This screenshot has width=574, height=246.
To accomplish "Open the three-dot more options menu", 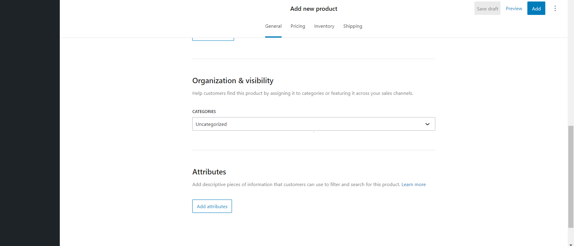I will 555,8.
